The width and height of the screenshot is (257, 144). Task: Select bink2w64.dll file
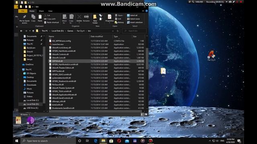point(57,105)
